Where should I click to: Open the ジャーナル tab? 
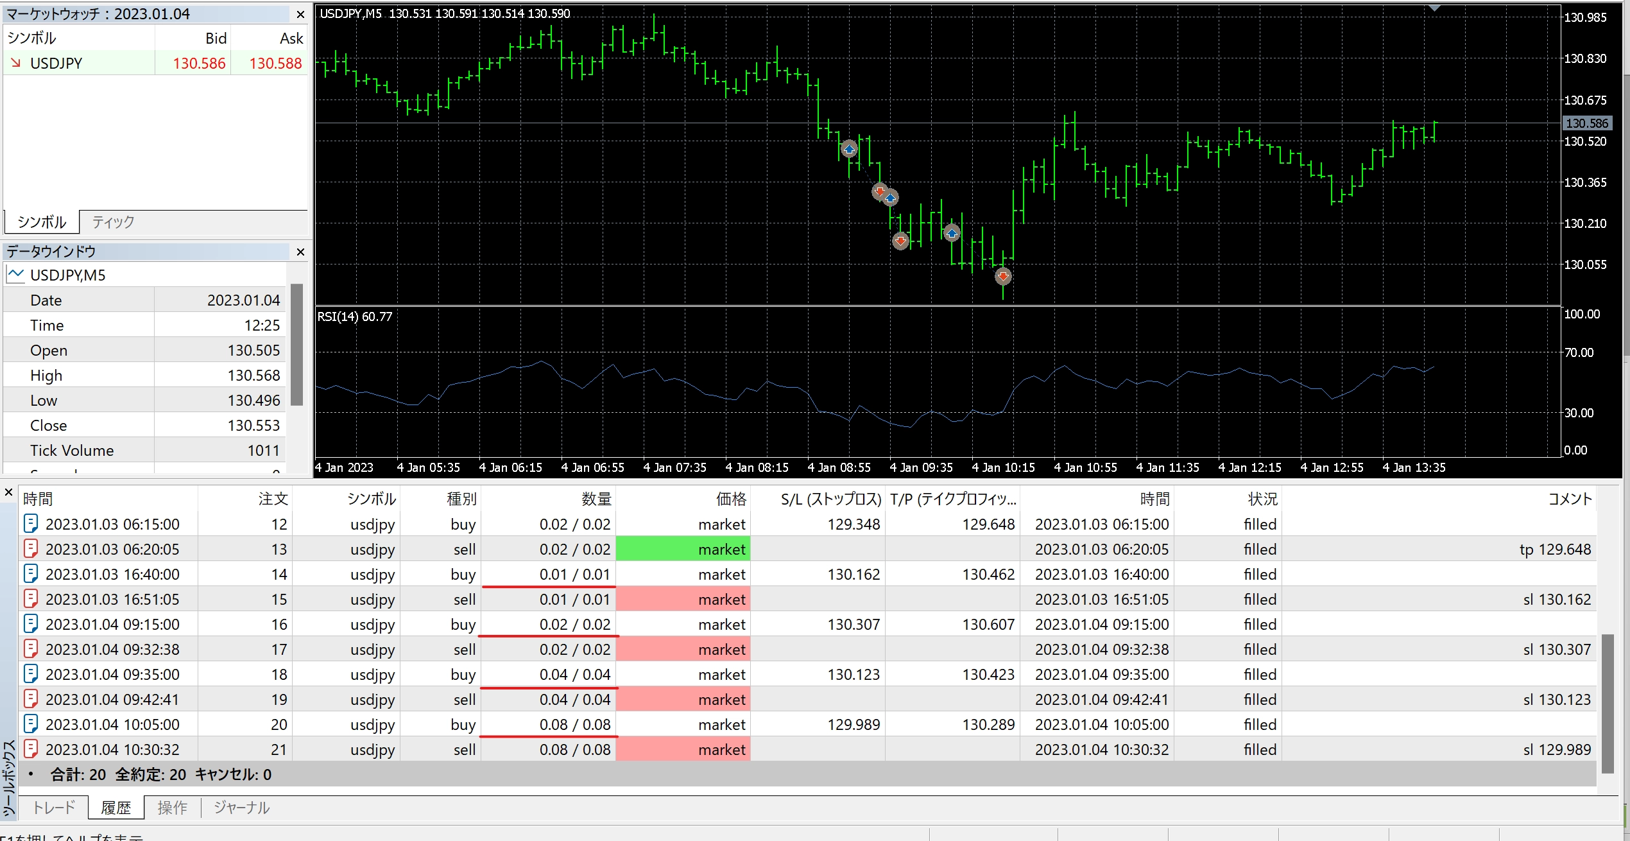(x=241, y=808)
